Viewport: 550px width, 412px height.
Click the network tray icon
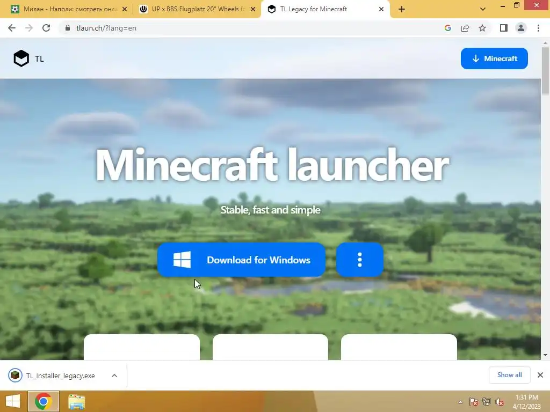point(487,402)
